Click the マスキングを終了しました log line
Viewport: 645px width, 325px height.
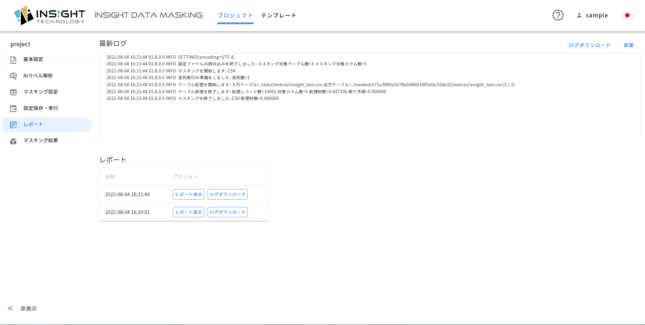(x=192, y=99)
